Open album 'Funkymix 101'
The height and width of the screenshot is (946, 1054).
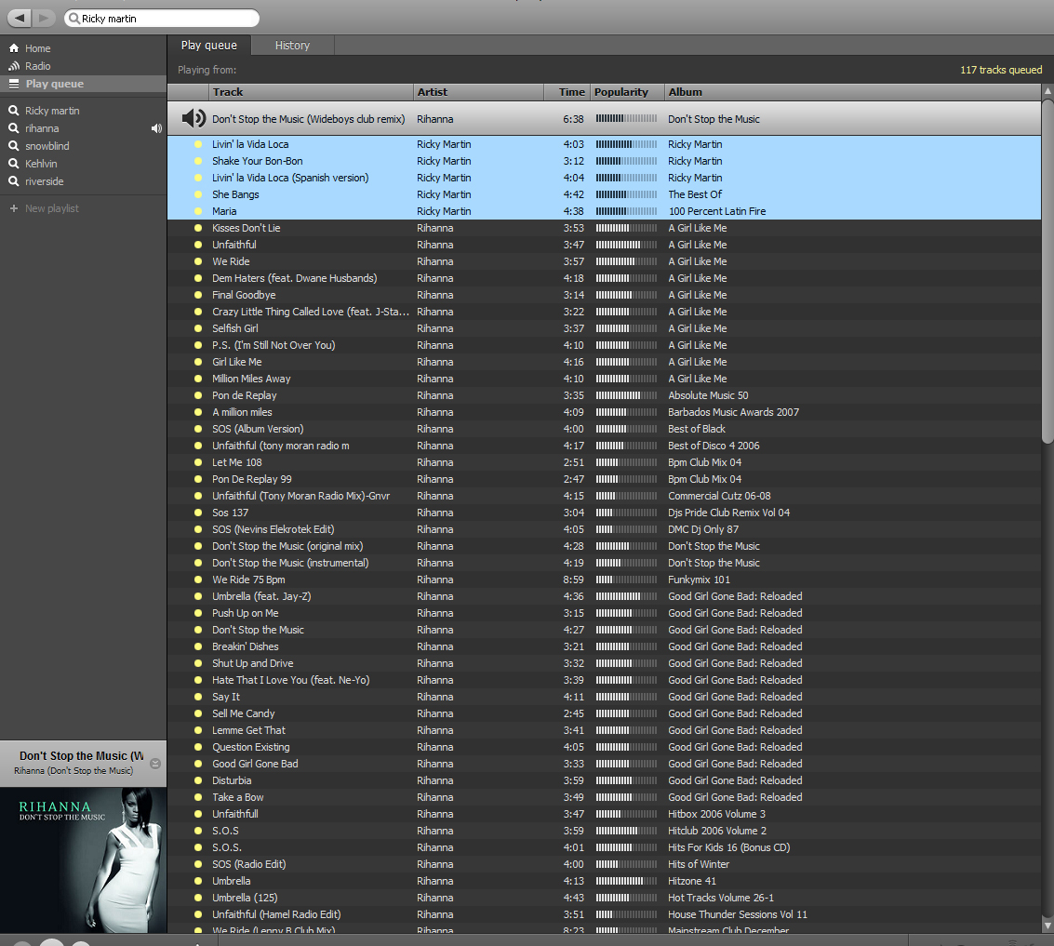click(x=699, y=580)
